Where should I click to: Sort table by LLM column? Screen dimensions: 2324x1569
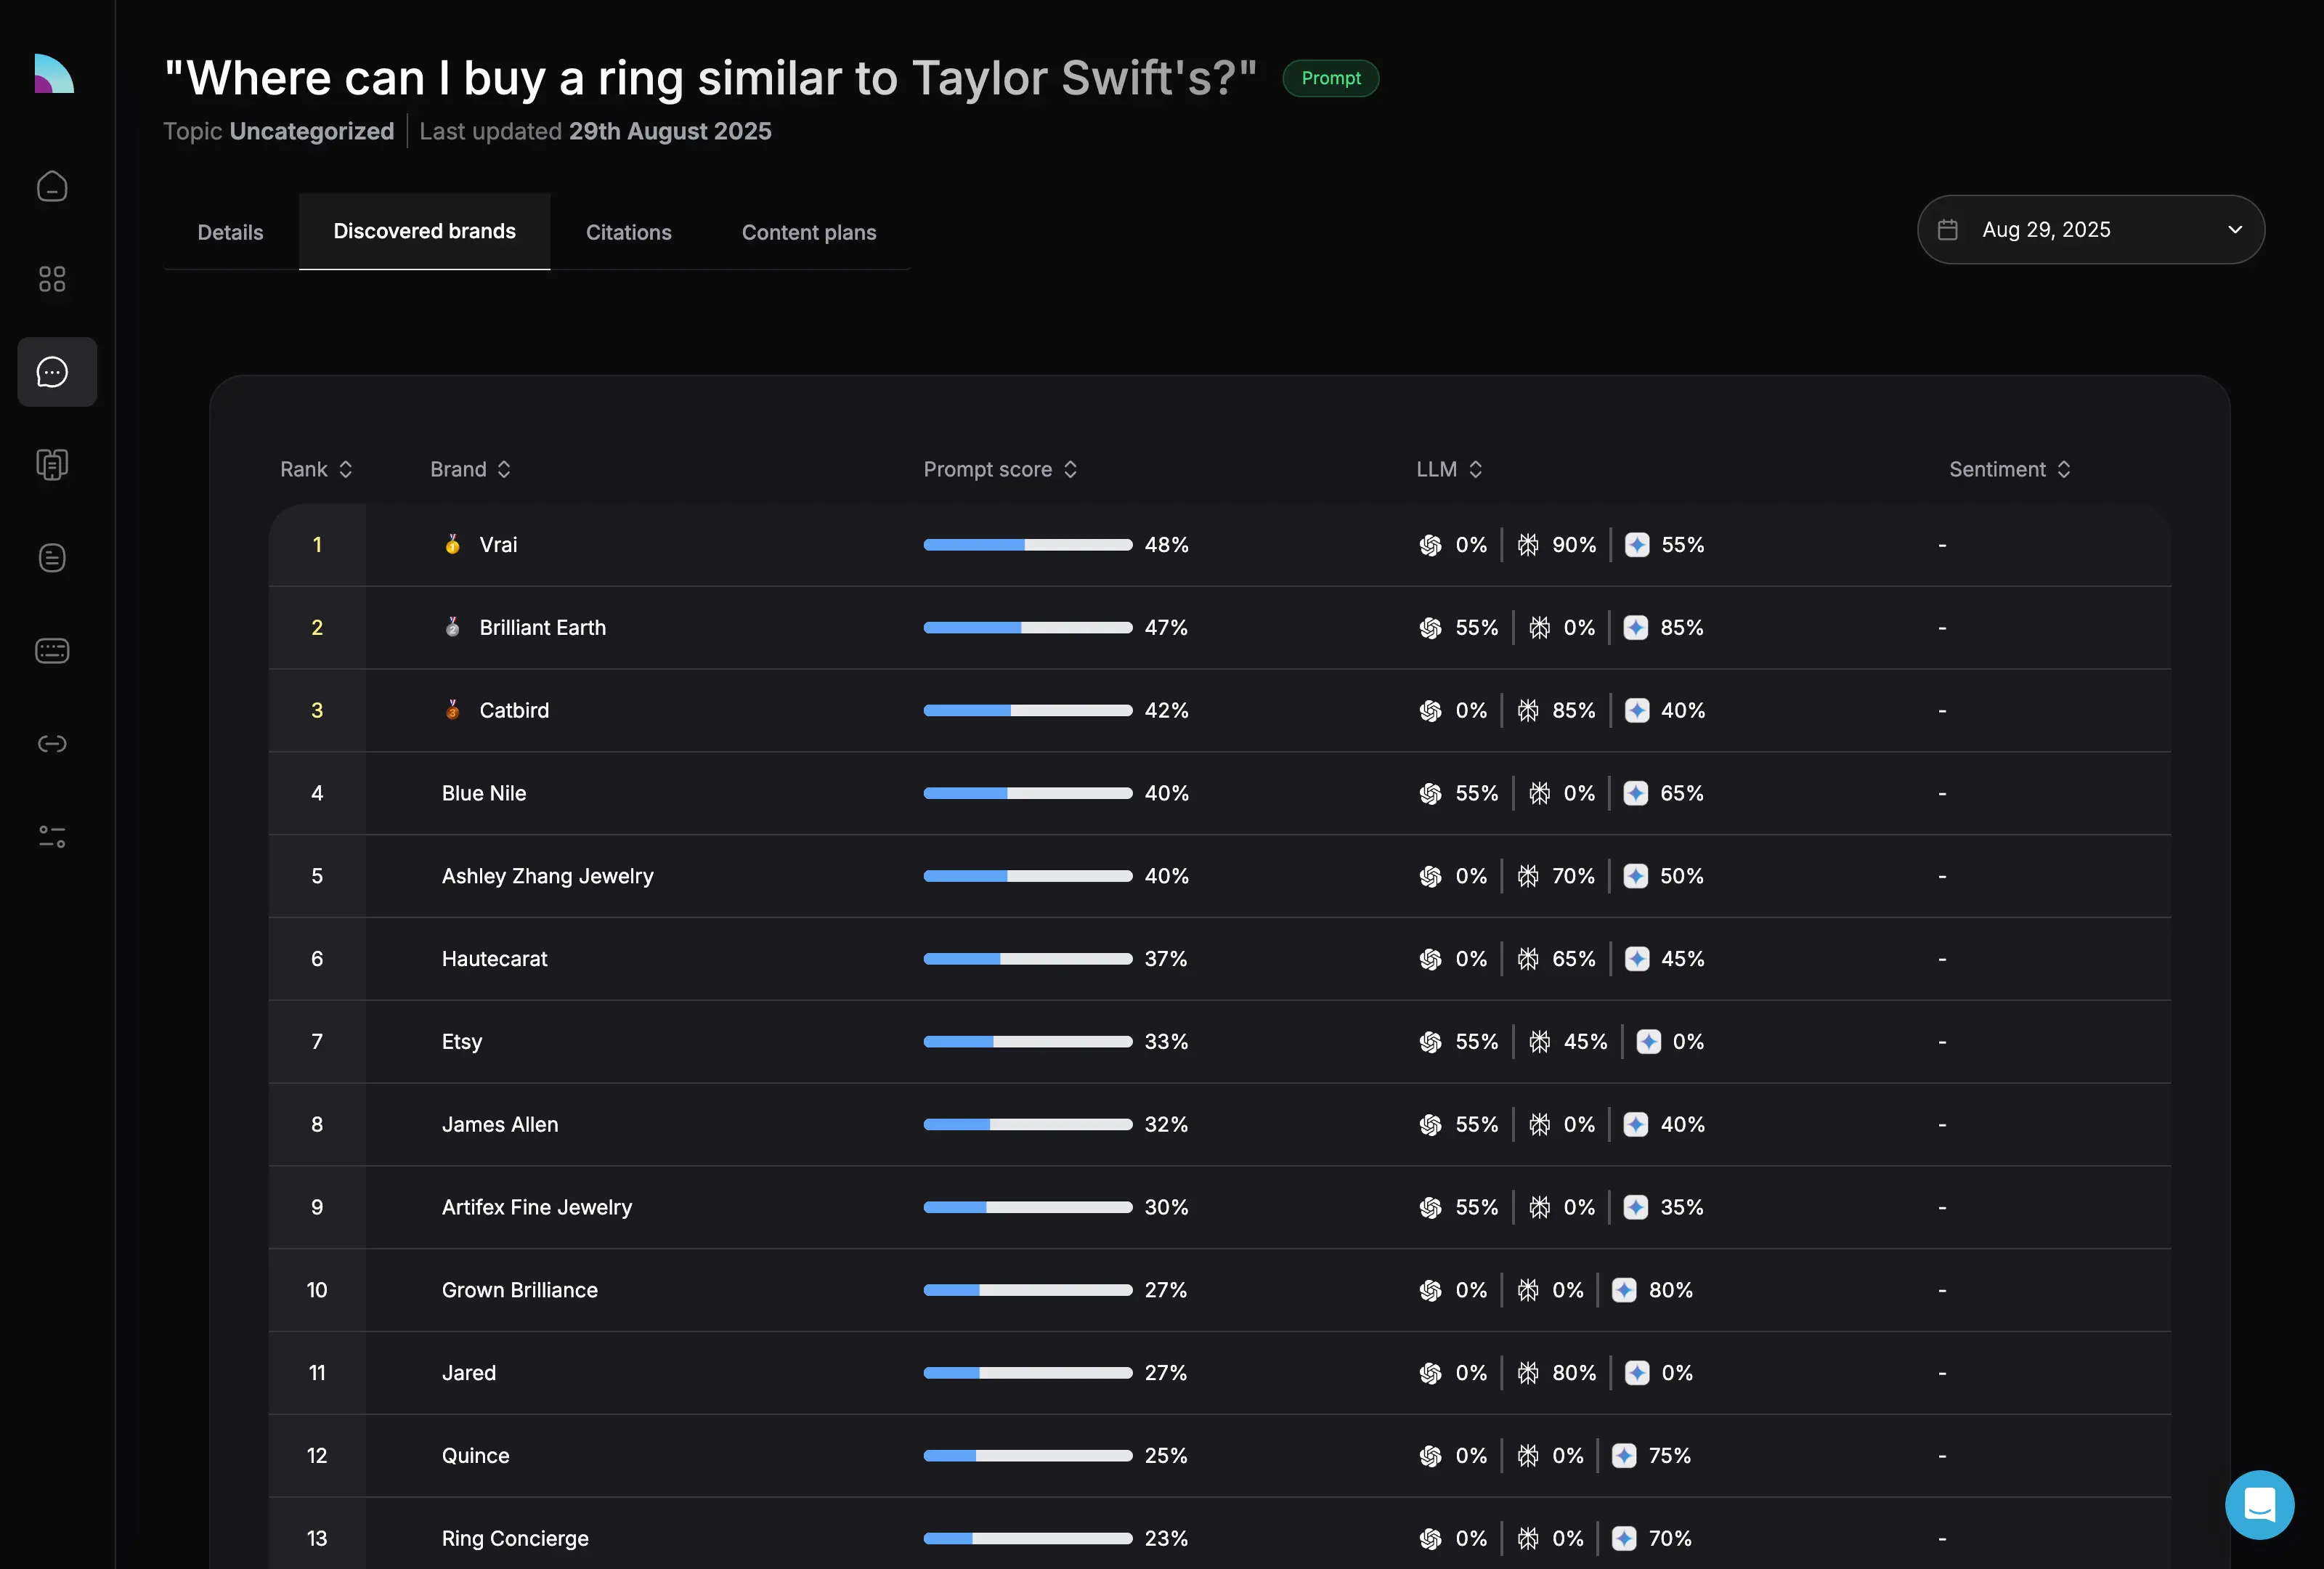point(1449,469)
